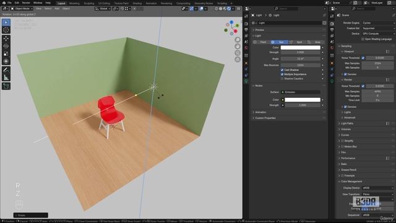The height and width of the screenshot is (223, 396).
Task: Select the Scale tool
Action: (6, 54)
